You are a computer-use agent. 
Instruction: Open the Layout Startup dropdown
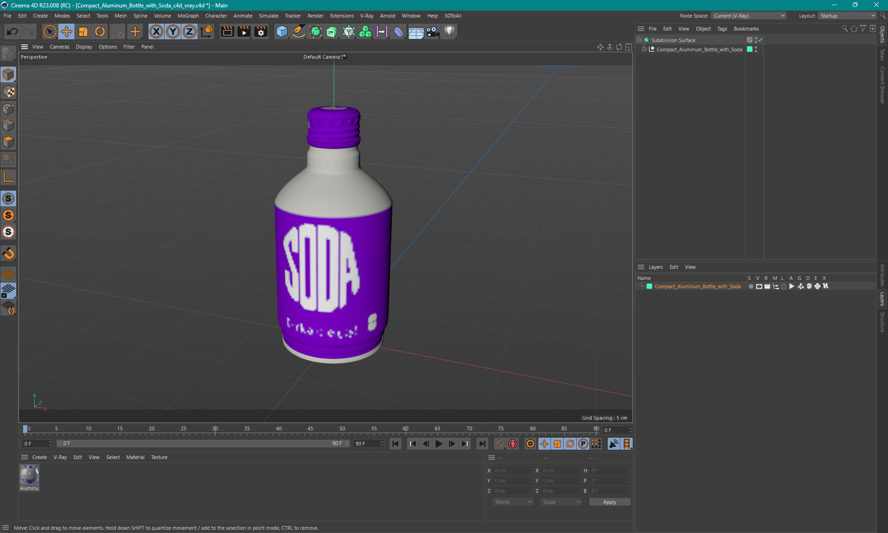coord(847,16)
